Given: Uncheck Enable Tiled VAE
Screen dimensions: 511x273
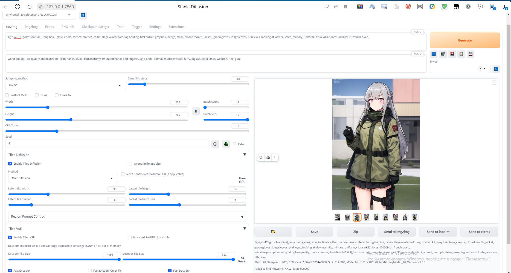Looking at the screenshot, I should click(x=10, y=237).
